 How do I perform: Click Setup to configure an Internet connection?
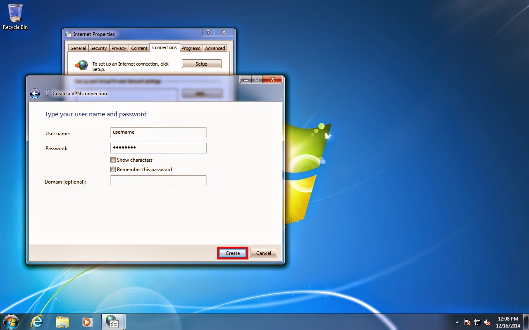click(x=202, y=64)
